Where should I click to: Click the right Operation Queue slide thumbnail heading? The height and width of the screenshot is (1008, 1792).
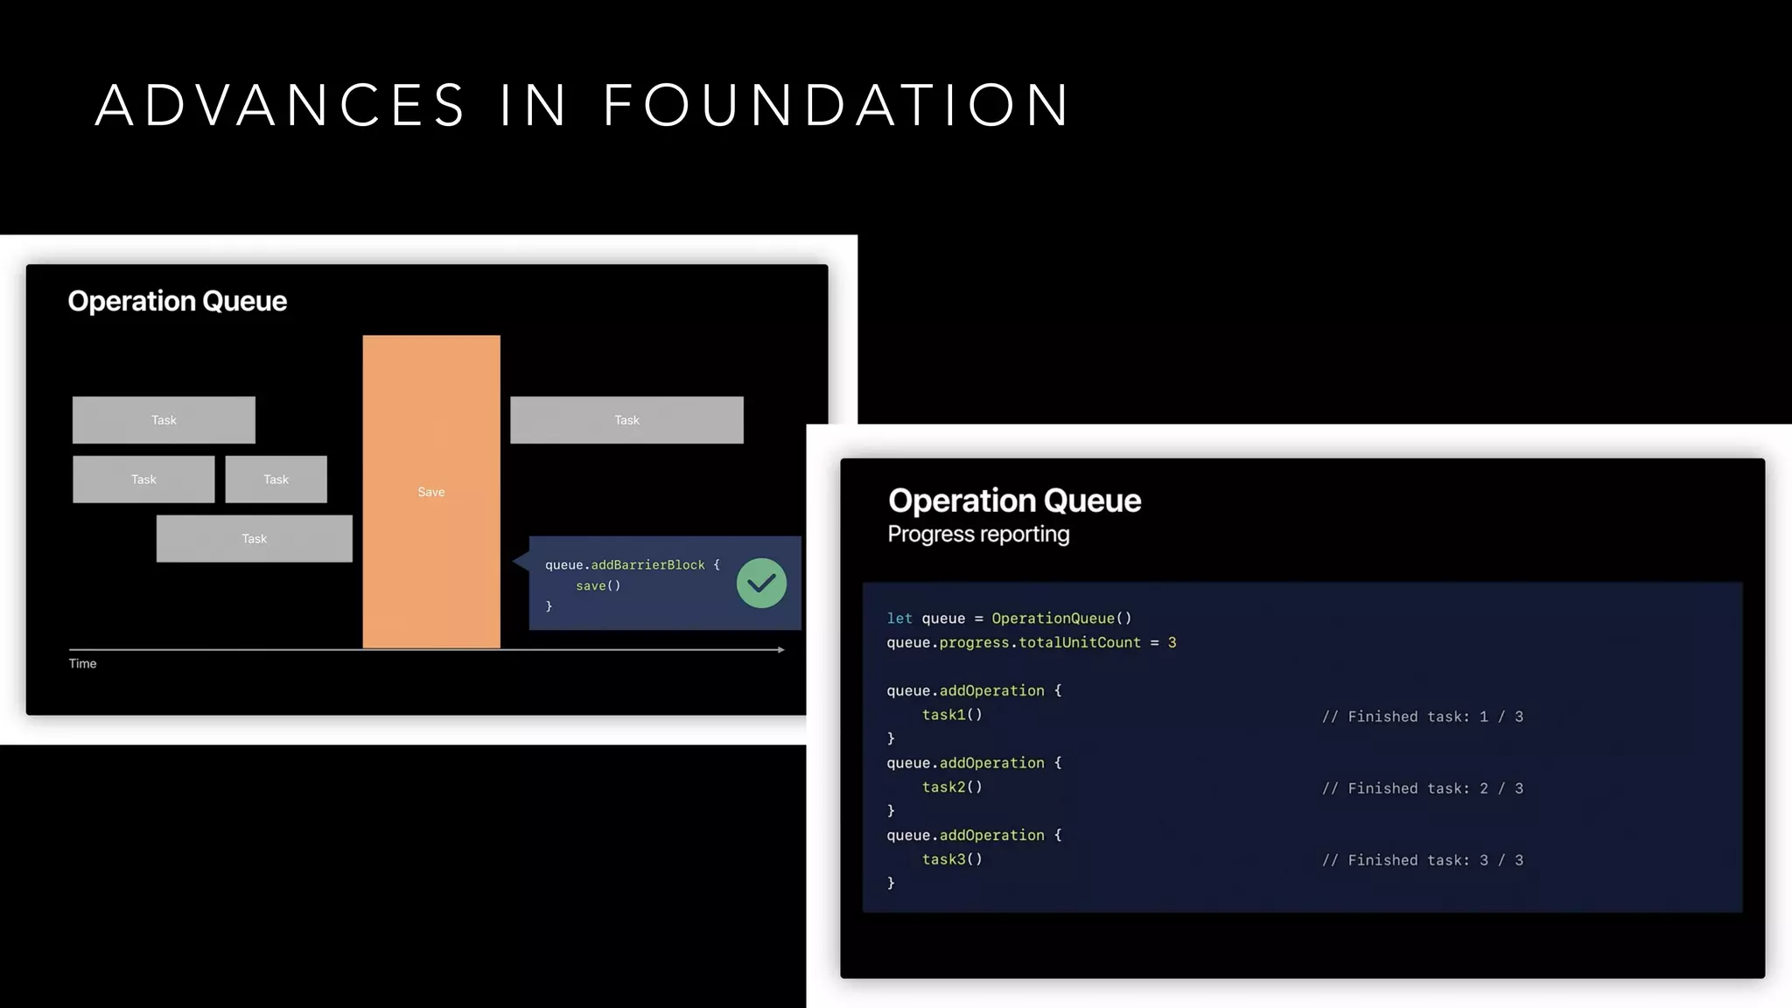tap(1014, 500)
